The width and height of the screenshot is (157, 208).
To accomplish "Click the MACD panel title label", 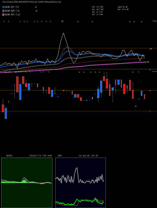I will 9,155.
